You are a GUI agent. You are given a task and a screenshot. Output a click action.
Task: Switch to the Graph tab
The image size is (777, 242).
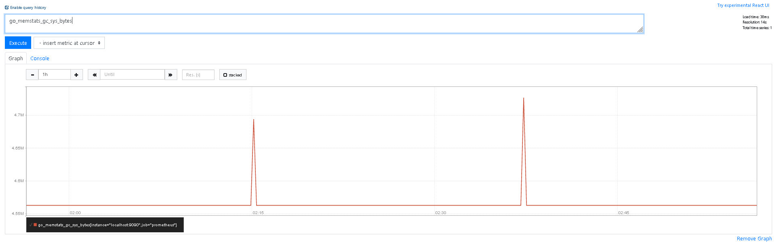coord(16,58)
